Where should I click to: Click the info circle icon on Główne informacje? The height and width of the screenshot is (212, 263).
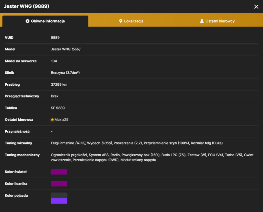pos(27,21)
